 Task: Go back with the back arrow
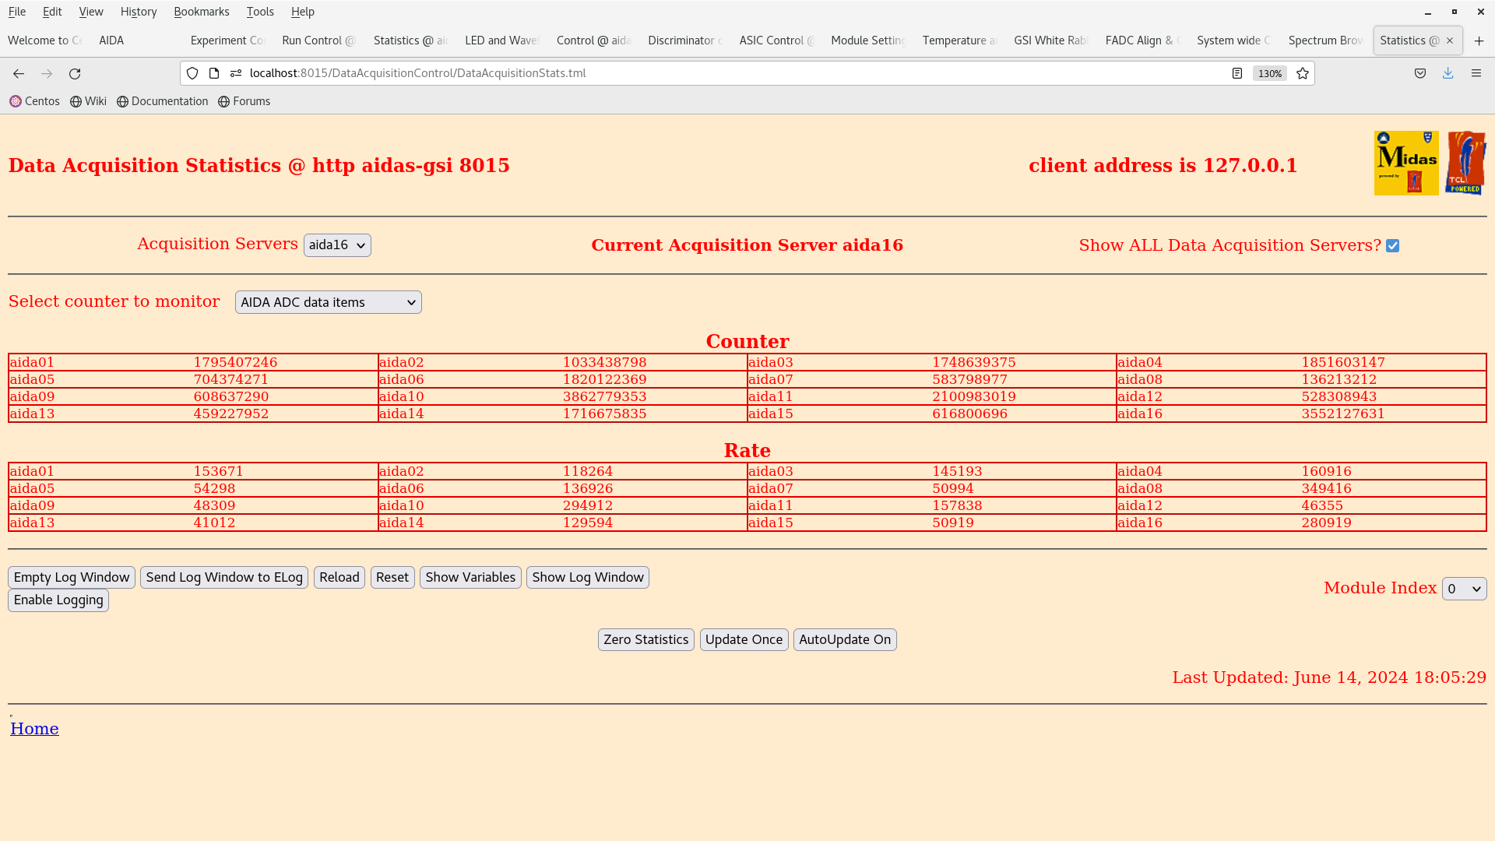click(x=19, y=73)
